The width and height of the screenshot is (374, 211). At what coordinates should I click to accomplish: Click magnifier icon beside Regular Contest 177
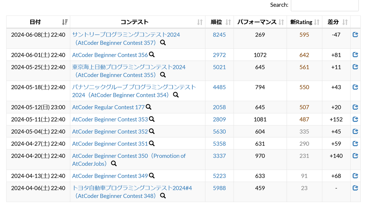coord(149,107)
